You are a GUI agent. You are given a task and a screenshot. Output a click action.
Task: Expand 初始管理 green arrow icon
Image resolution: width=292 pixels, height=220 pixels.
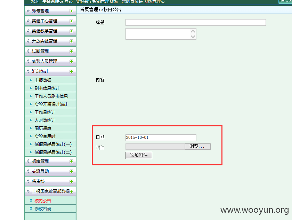71,161
